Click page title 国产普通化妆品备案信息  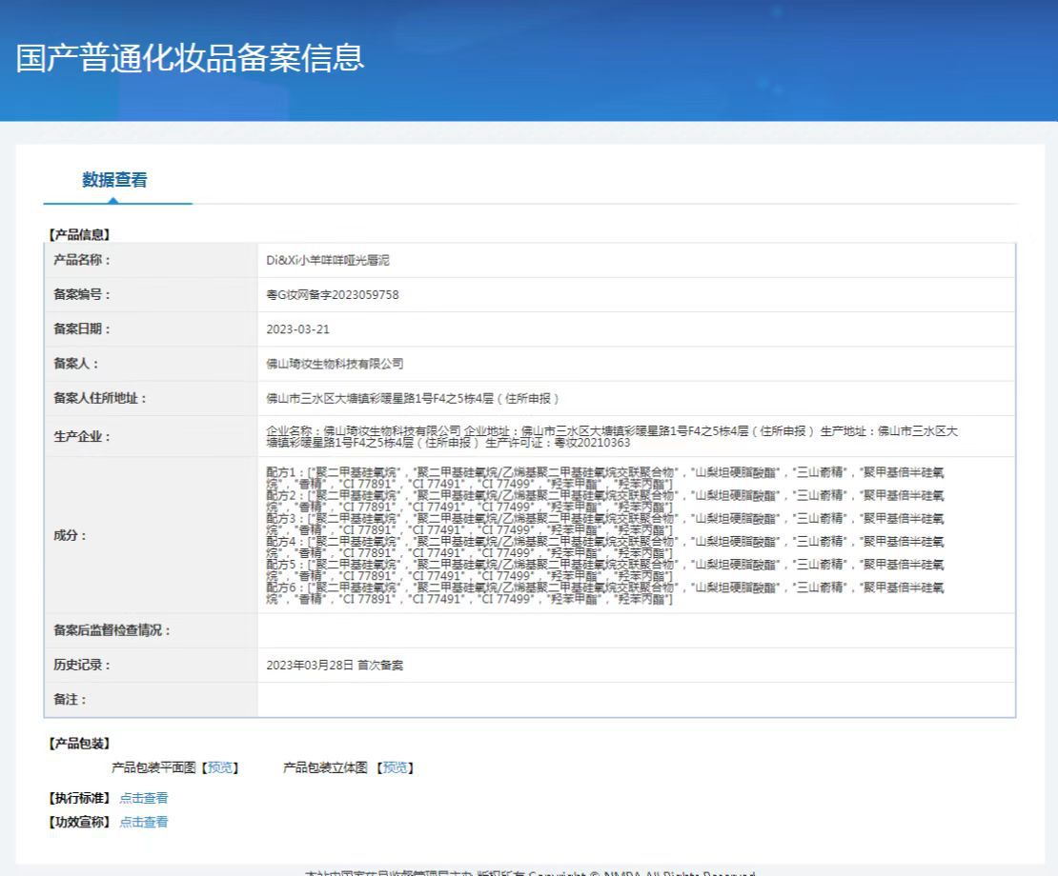point(190,58)
